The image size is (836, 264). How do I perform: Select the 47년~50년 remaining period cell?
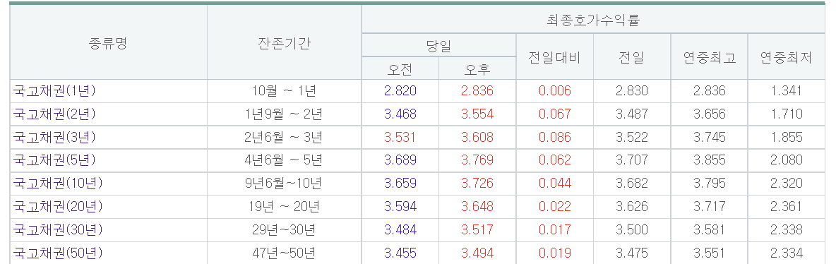pos(284,253)
